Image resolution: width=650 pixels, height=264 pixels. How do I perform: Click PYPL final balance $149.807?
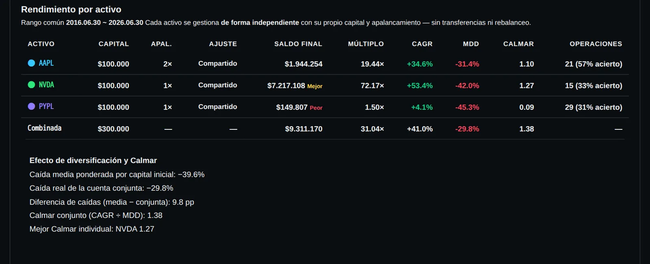[292, 107]
